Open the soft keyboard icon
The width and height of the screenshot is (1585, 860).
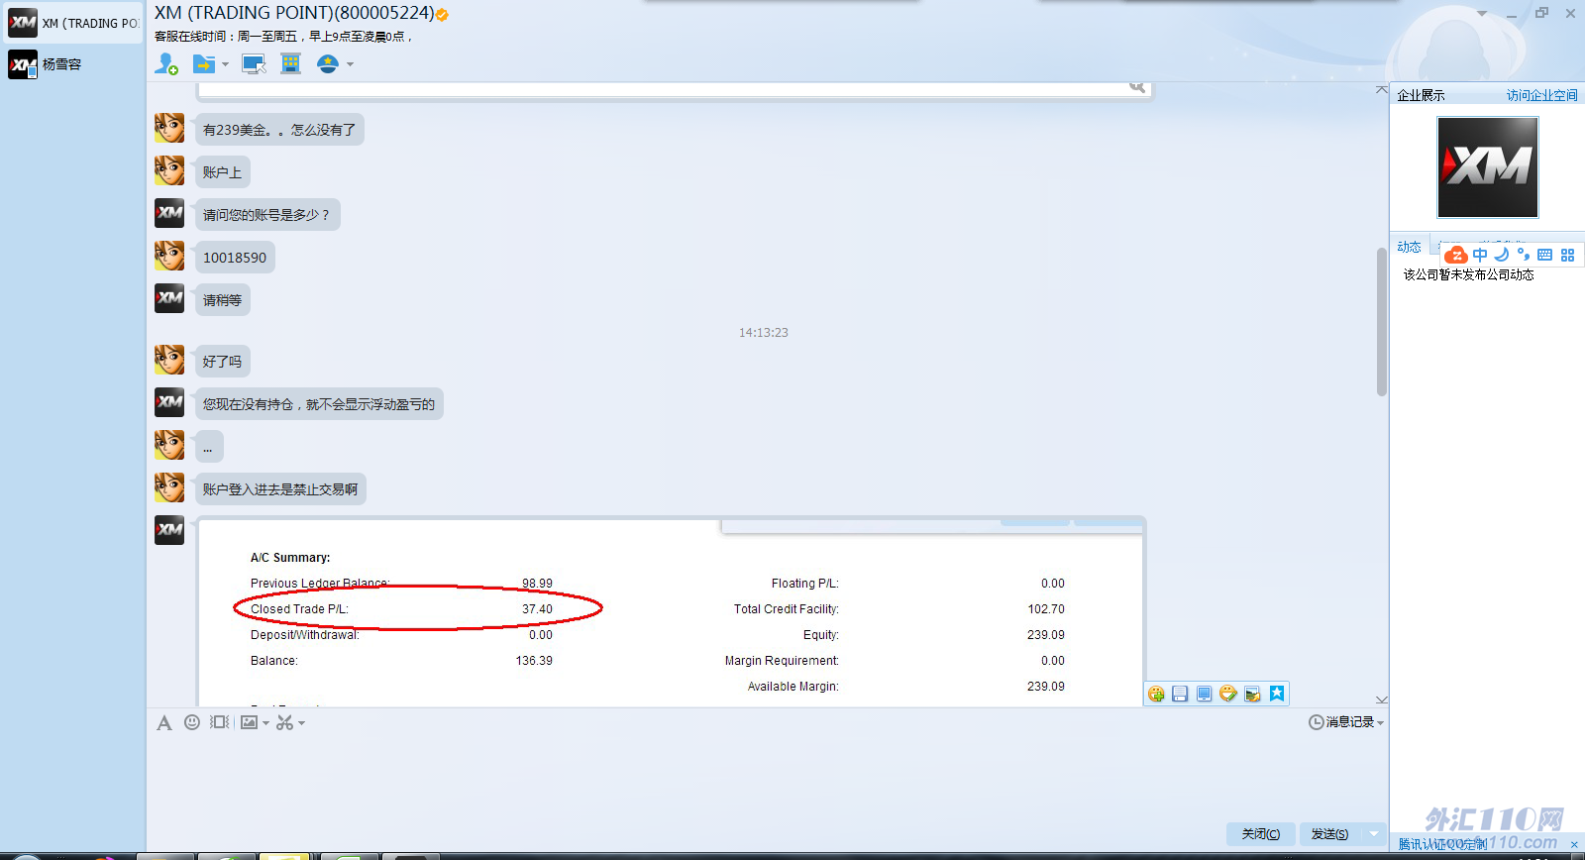coord(1545,255)
